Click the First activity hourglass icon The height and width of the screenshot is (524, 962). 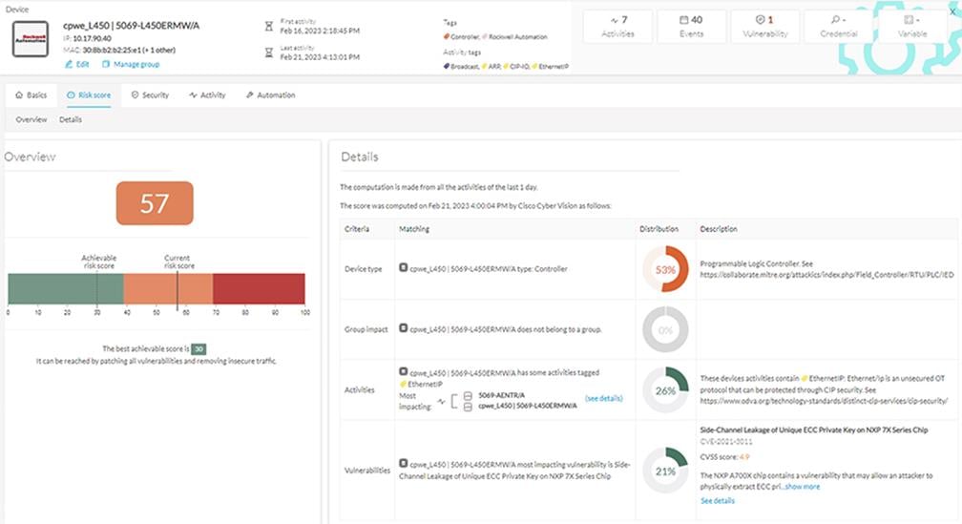(269, 27)
